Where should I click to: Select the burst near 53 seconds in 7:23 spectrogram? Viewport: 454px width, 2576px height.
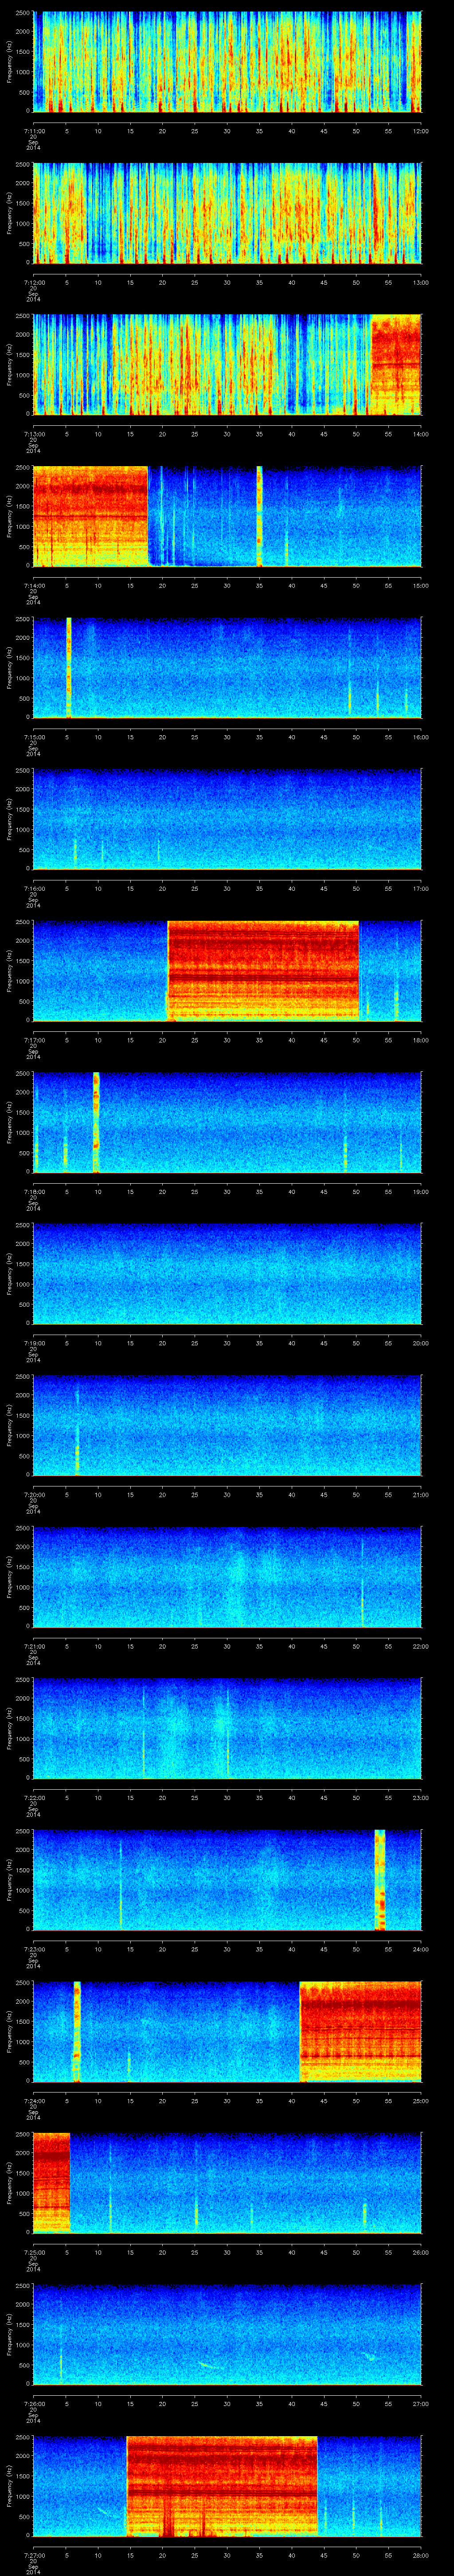[379, 1879]
